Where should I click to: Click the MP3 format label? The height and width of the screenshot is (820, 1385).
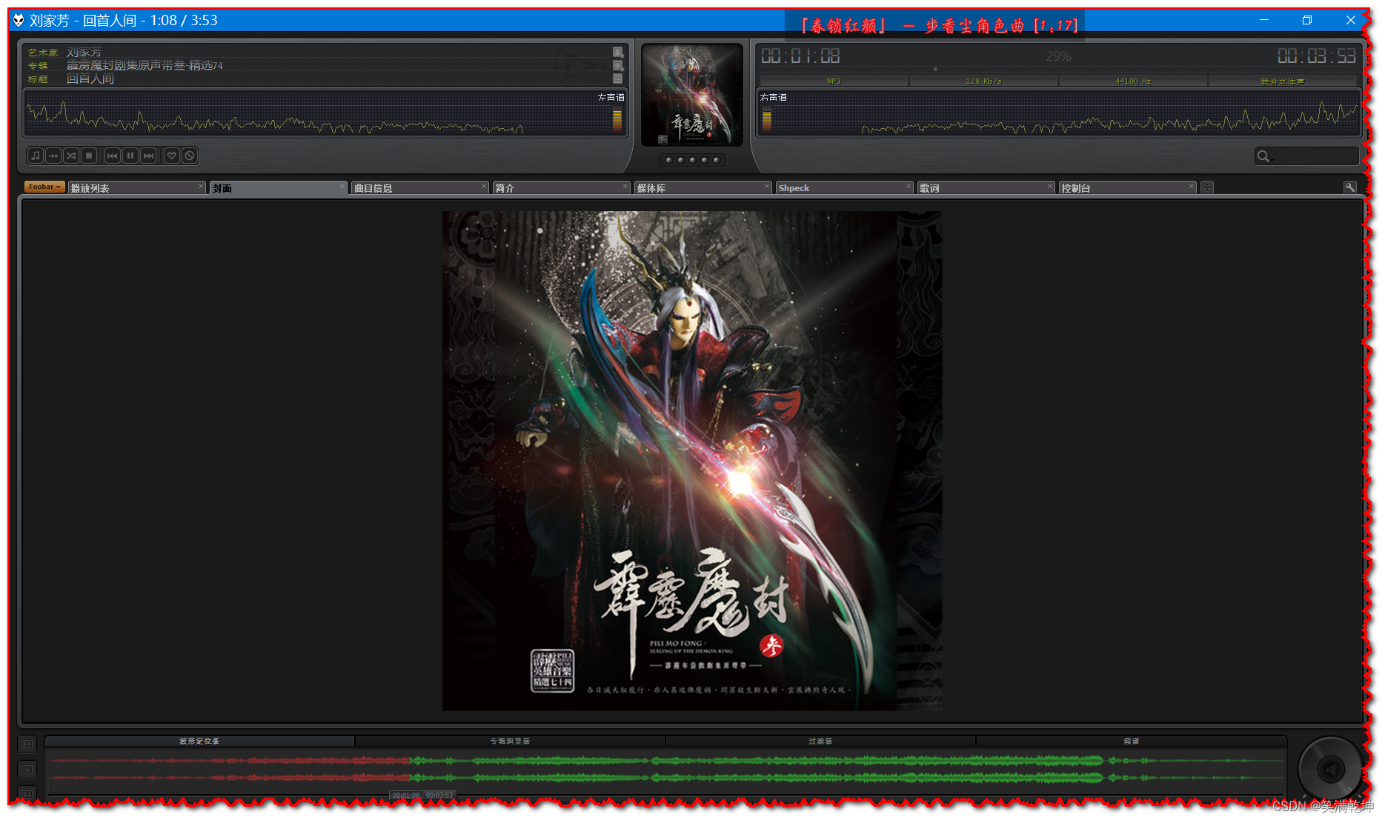coord(834,81)
